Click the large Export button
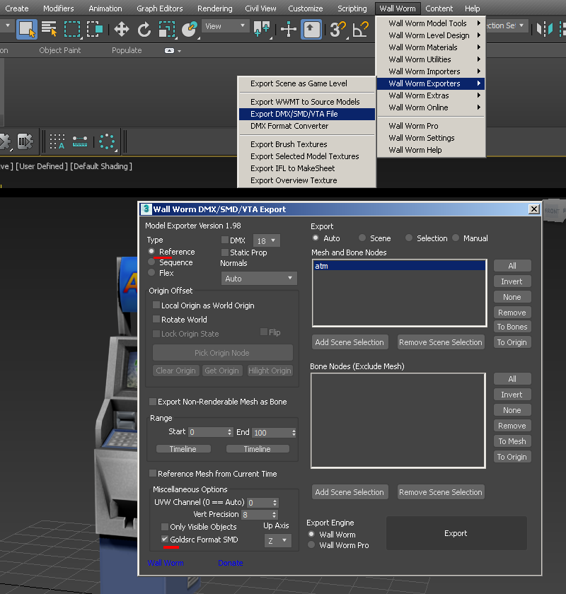The width and height of the screenshot is (566, 594). (456, 533)
